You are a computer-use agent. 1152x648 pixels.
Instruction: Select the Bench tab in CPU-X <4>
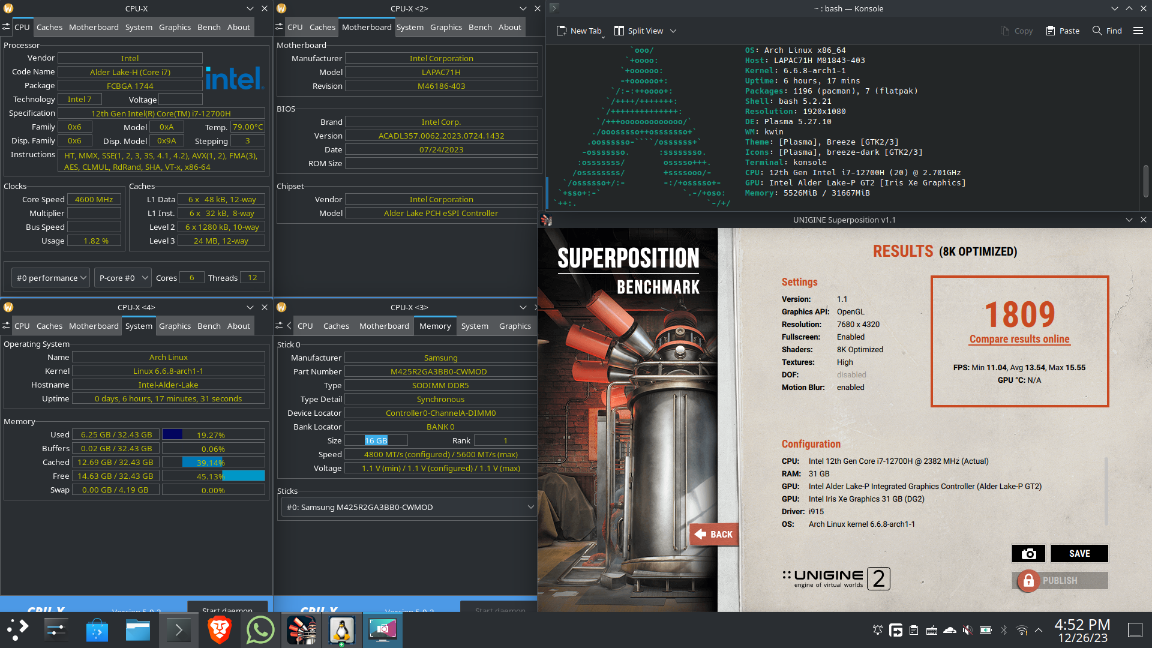209,326
